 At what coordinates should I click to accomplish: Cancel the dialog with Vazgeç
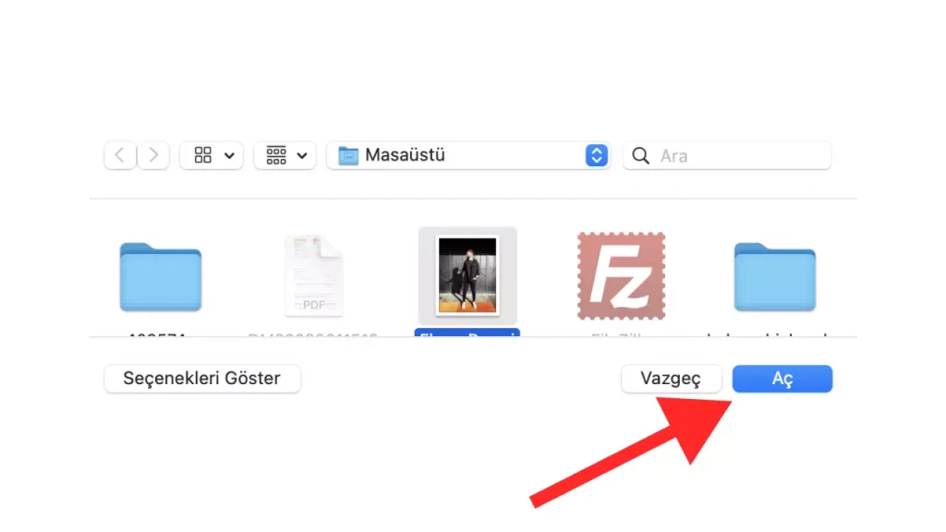point(671,378)
